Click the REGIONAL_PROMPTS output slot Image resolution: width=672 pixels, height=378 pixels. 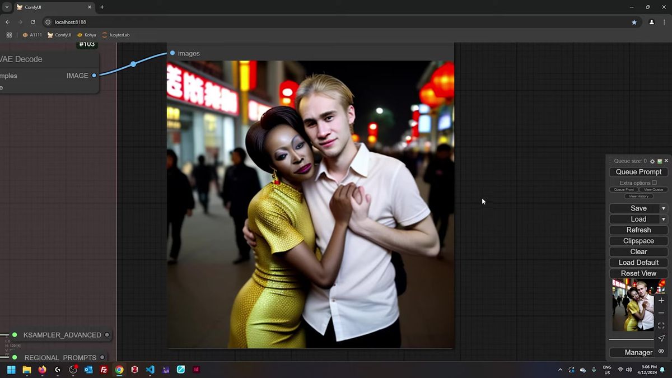coord(102,357)
